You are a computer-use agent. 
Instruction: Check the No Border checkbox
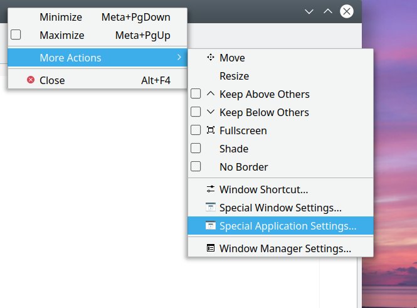click(x=196, y=167)
